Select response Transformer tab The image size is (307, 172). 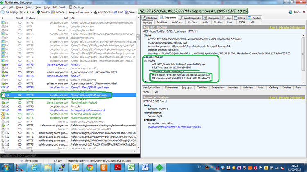pyautogui.click(x=172, y=88)
